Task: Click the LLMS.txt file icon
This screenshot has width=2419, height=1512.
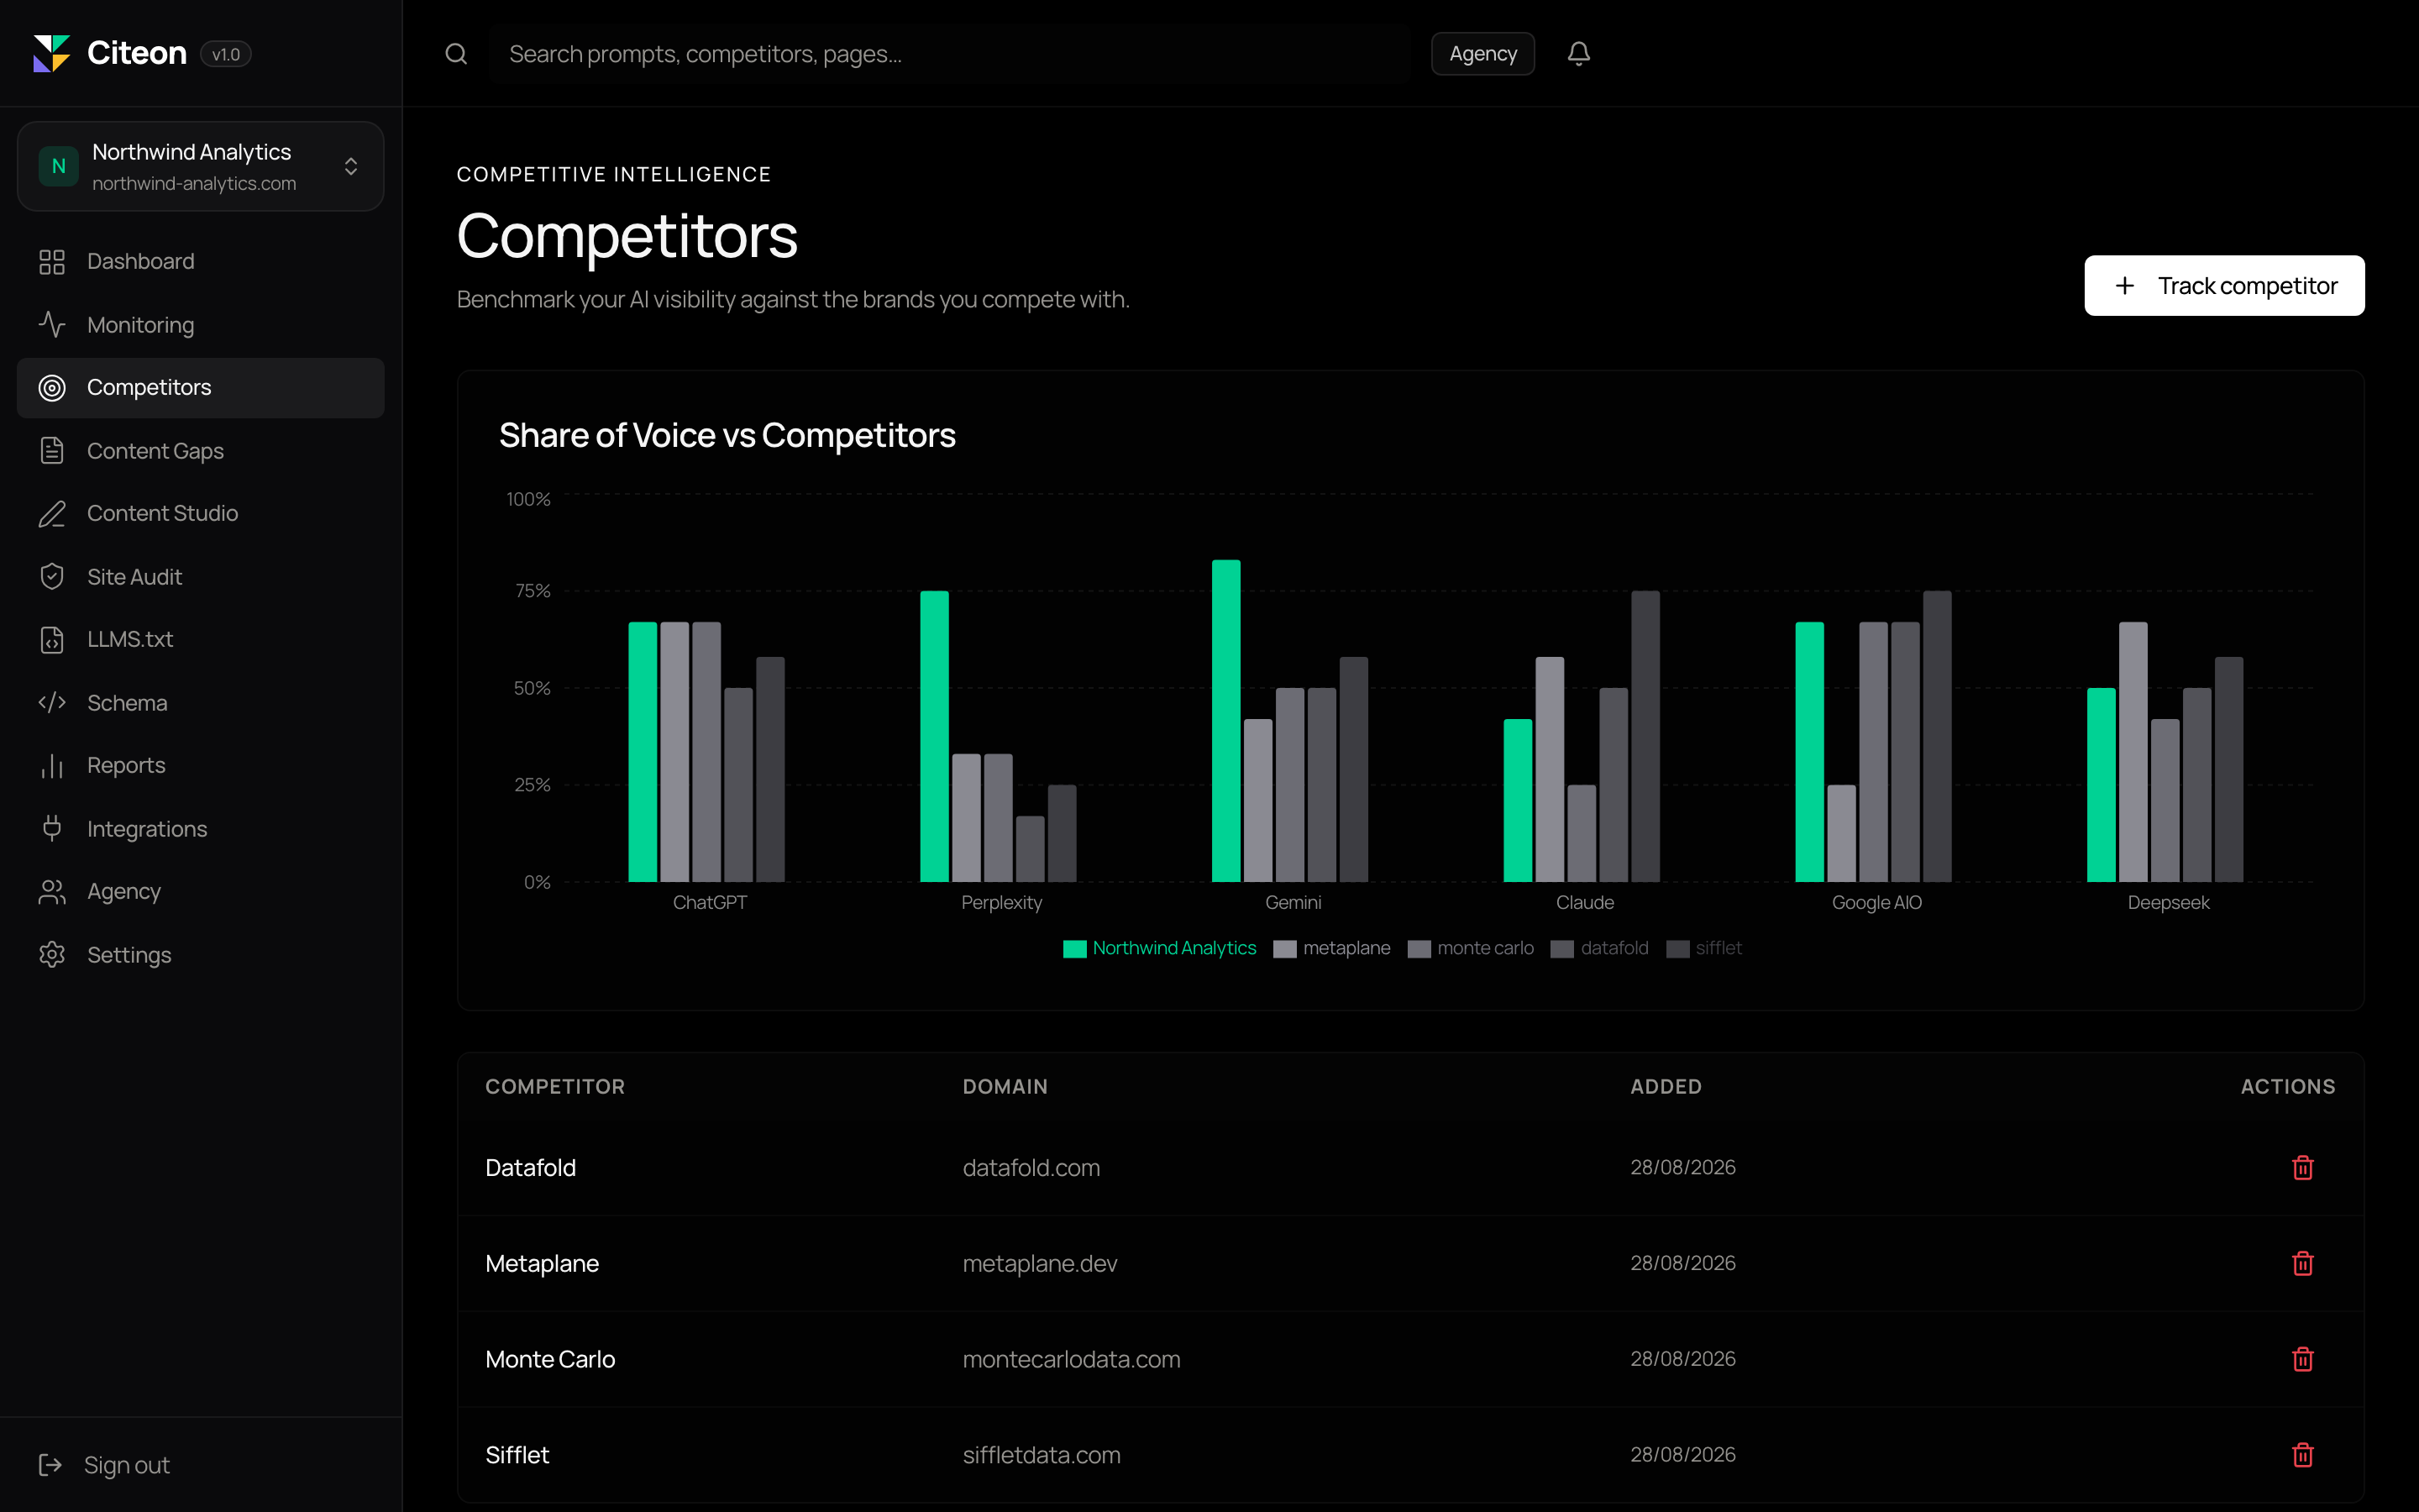Action: click(x=52, y=640)
